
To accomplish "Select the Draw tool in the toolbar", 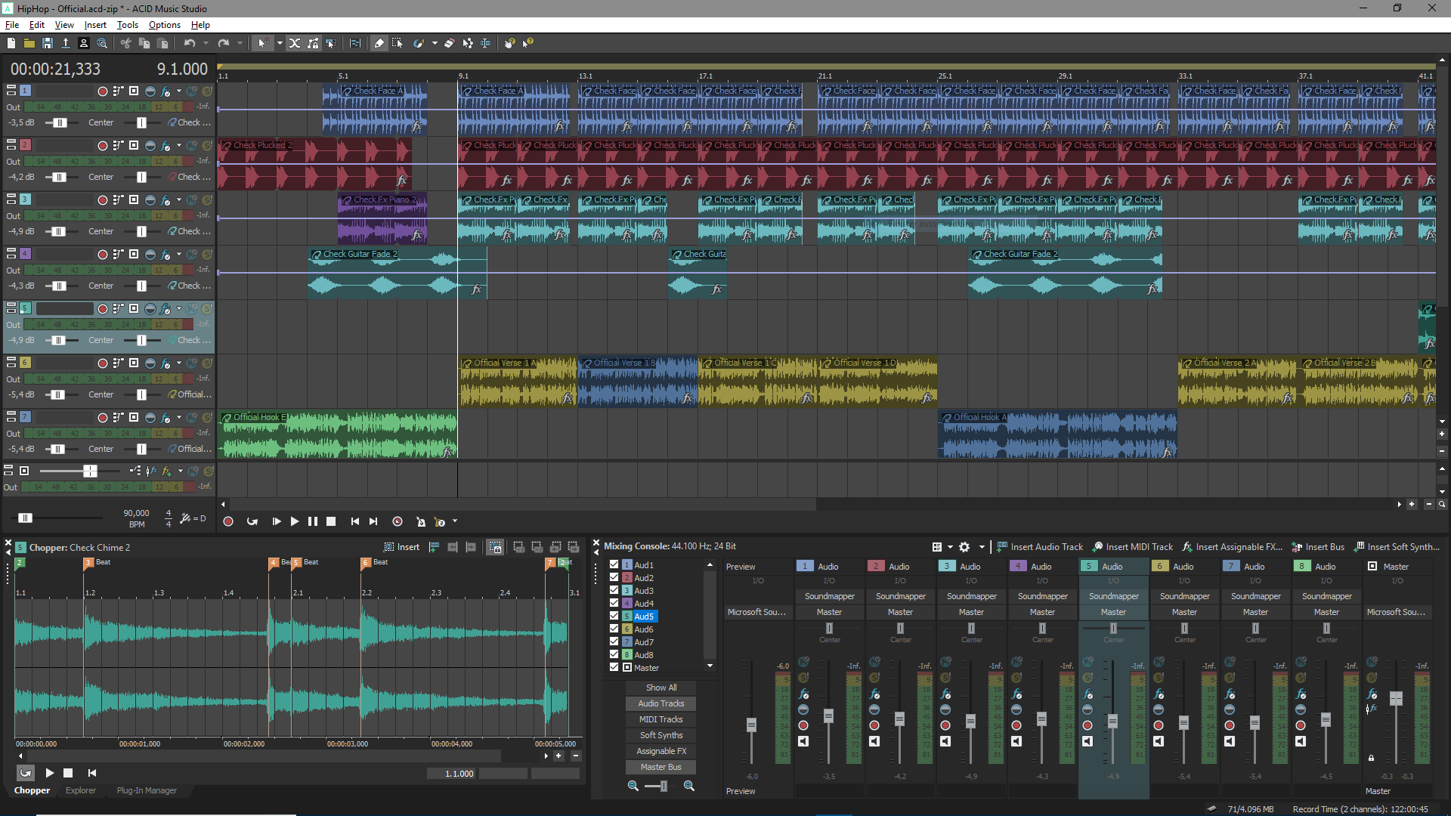I will 378,43.
